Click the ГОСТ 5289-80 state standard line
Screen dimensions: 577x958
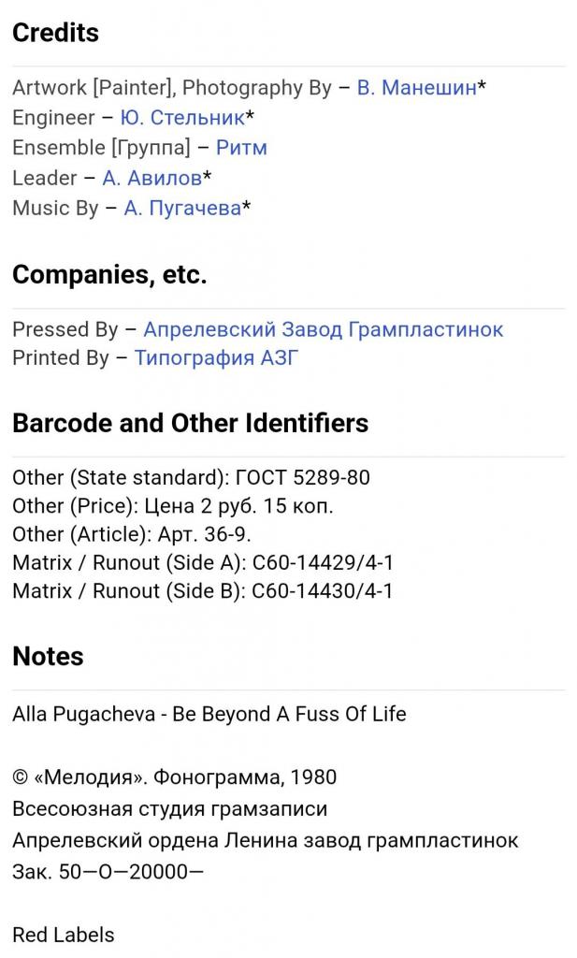191,478
